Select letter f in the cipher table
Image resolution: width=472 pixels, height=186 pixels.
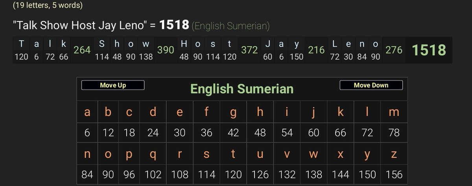coord(206,112)
